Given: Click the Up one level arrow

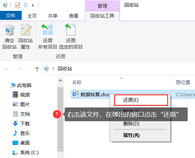Looking at the screenshot, I should 37,69.
